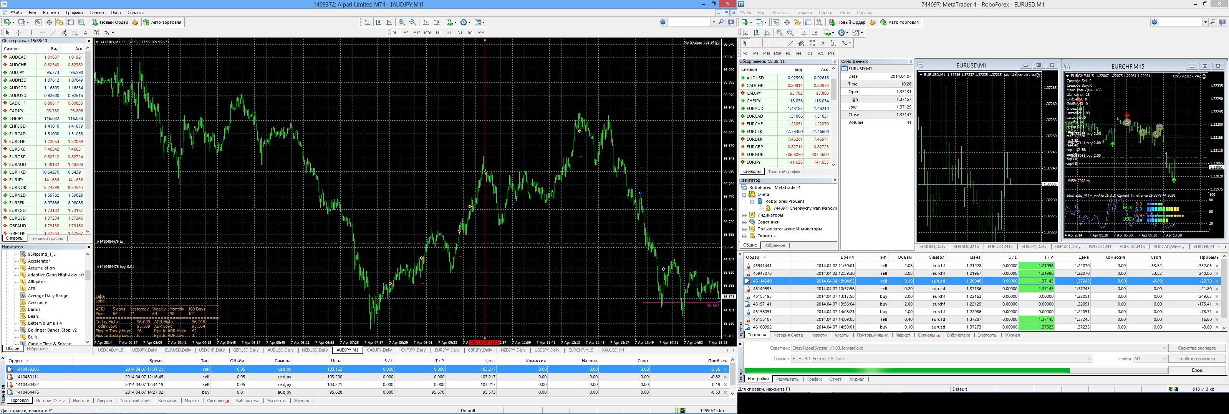Open Период M1 combo box in tester

pos(1149,359)
